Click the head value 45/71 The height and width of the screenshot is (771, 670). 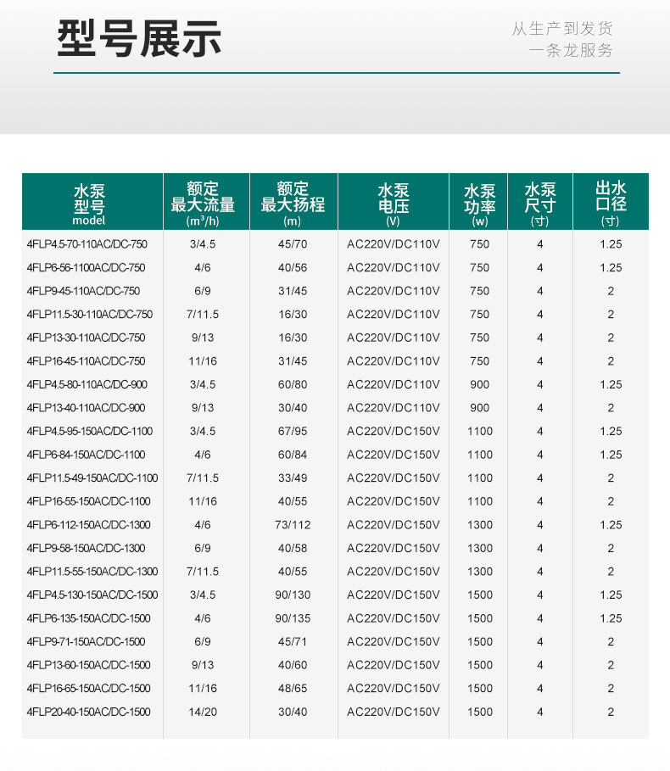point(293,641)
